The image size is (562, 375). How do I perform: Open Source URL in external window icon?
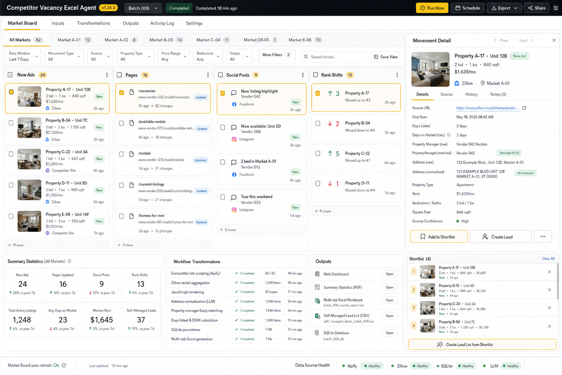pyautogui.click(x=524, y=108)
